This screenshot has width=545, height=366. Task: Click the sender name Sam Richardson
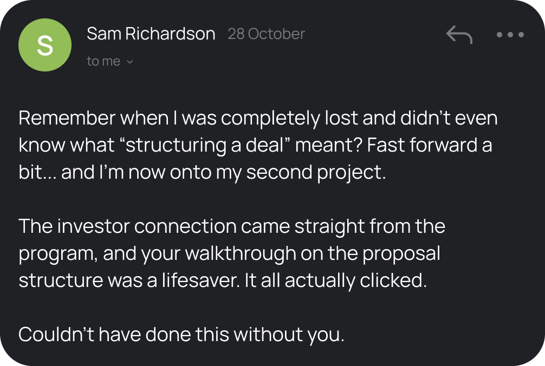(151, 34)
